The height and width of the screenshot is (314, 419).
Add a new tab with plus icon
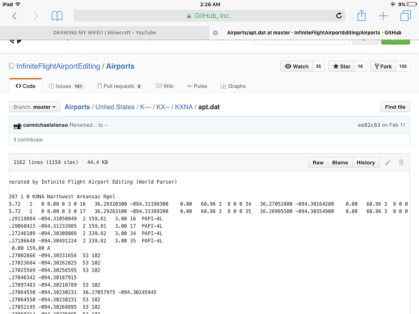tap(383, 16)
